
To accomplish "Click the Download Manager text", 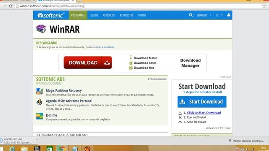I will pyautogui.click(x=190, y=63).
